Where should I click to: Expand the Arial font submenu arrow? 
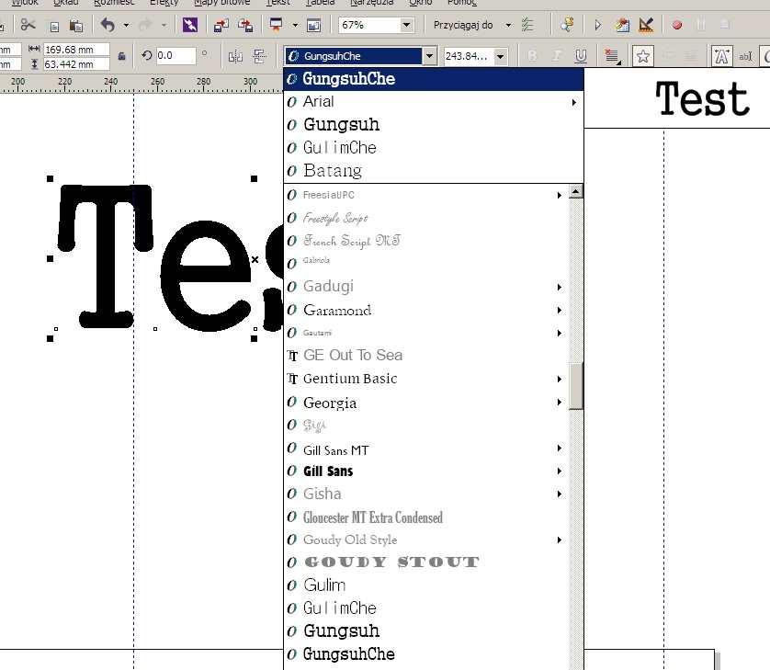click(574, 102)
